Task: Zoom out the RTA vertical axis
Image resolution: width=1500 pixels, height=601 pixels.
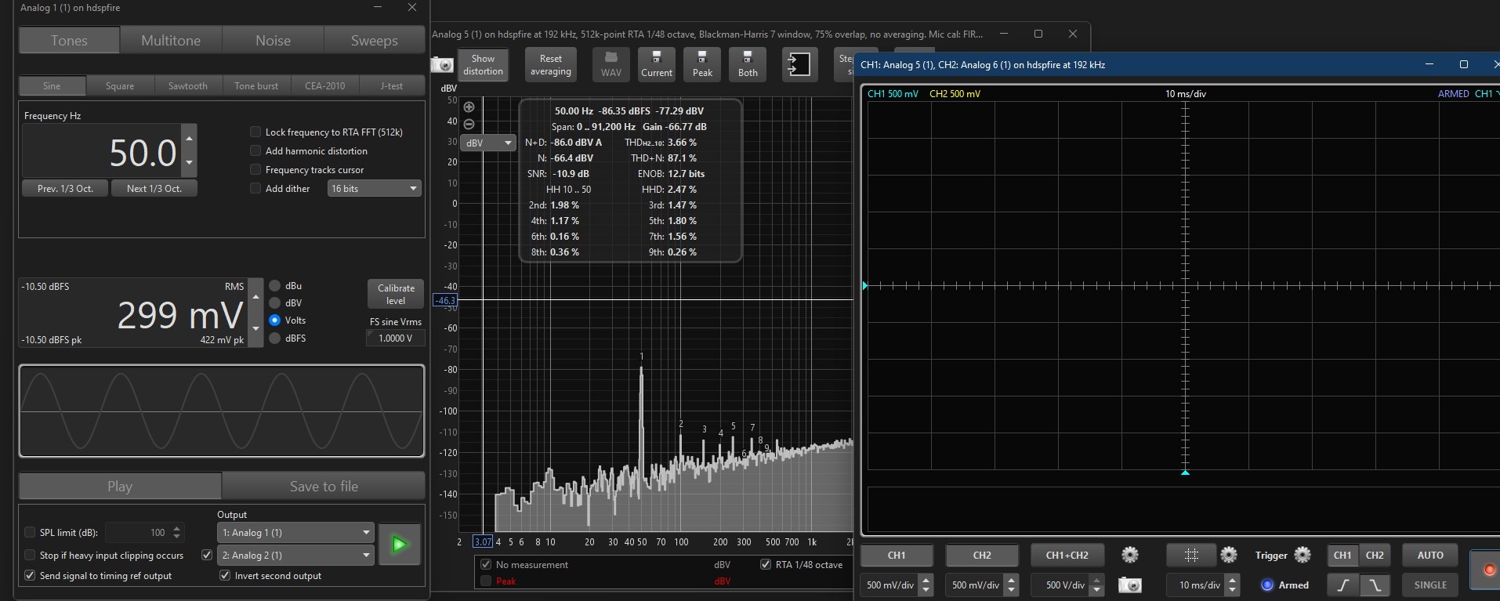Action: (x=469, y=124)
